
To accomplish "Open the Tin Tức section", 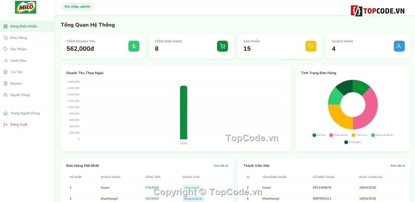I will click(27, 72).
